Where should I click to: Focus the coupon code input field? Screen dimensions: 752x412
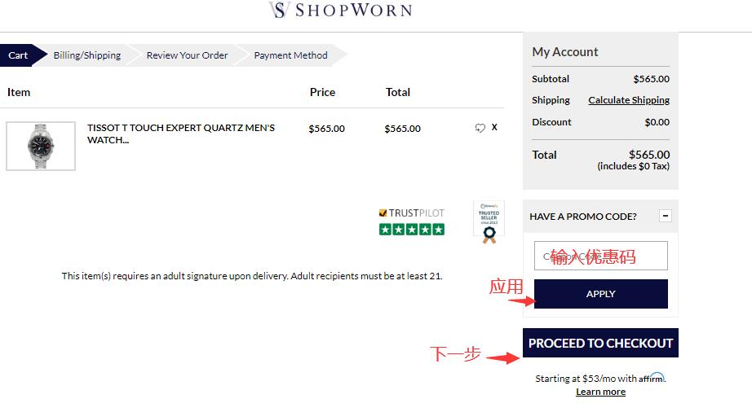click(x=600, y=256)
